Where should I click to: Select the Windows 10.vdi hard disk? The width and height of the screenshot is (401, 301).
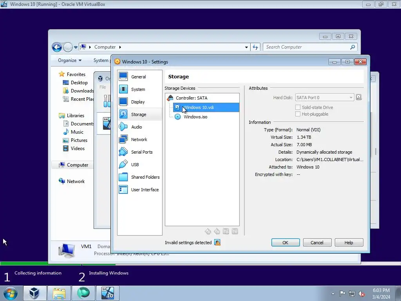(x=206, y=107)
